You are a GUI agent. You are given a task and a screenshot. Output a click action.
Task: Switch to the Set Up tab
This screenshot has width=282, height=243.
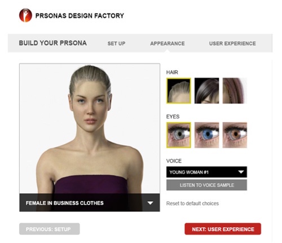click(116, 44)
